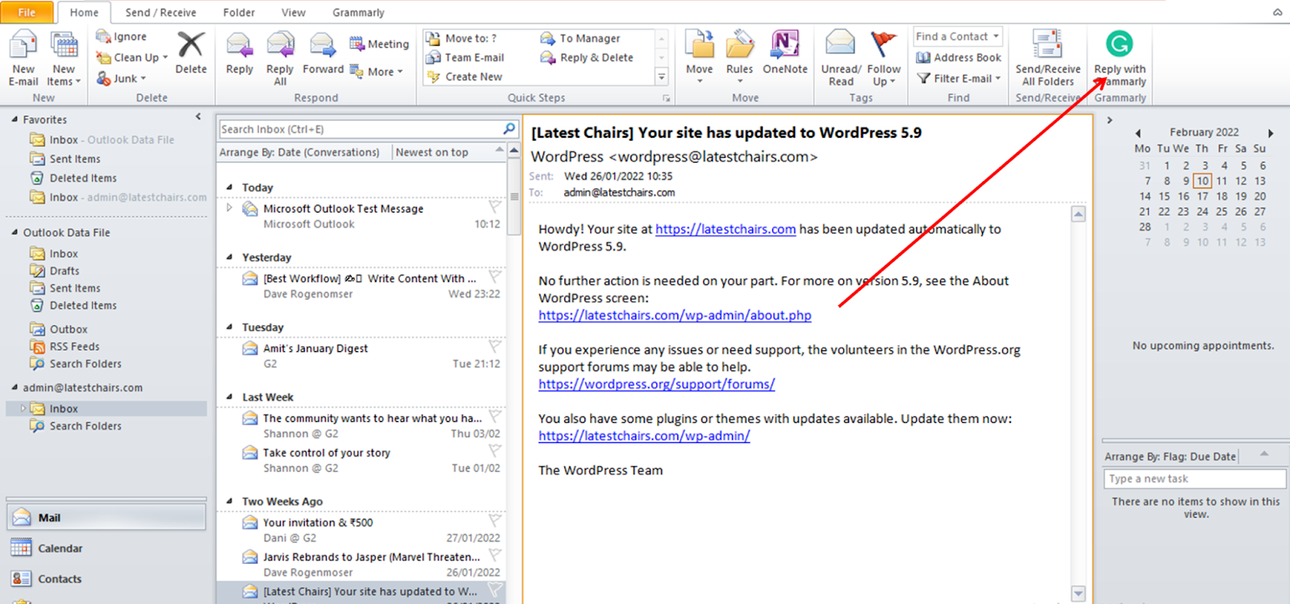Send/Receive All Folders
The height and width of the screenshot is (604, 1290).
[x=1047, y=57]
